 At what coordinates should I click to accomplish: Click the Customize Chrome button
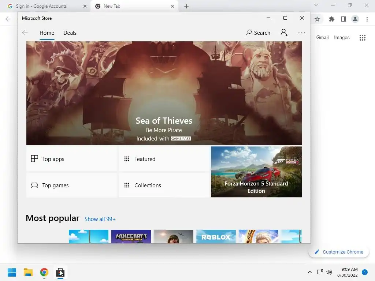(x=339, y=252)
